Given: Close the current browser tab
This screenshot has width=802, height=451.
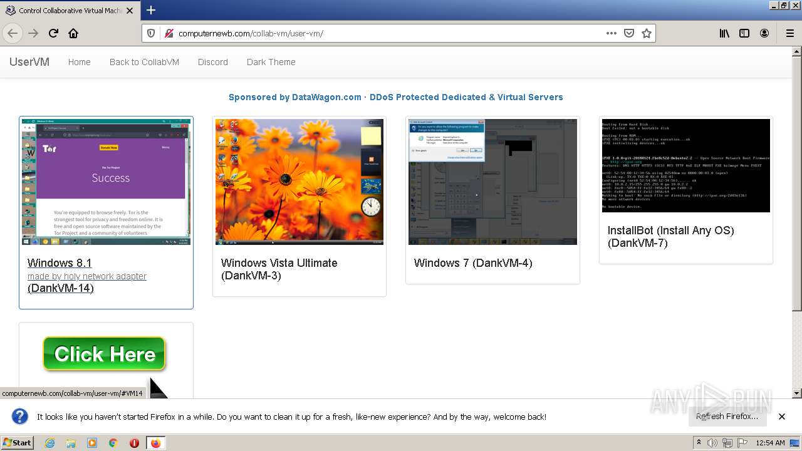Looking at the screenshot, I should tap(130, 11).
